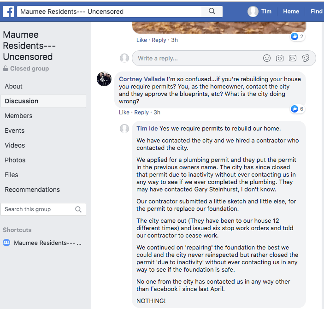Click search icon in group search box
The height and width of the screenshot is (309, 324).
[x=78, y=209]
